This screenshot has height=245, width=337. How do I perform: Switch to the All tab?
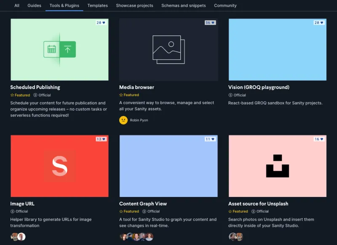[17, 5]
